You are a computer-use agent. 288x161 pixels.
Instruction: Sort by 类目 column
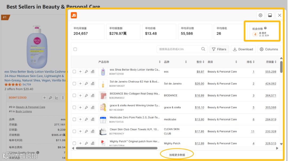(x=236, y=62)
